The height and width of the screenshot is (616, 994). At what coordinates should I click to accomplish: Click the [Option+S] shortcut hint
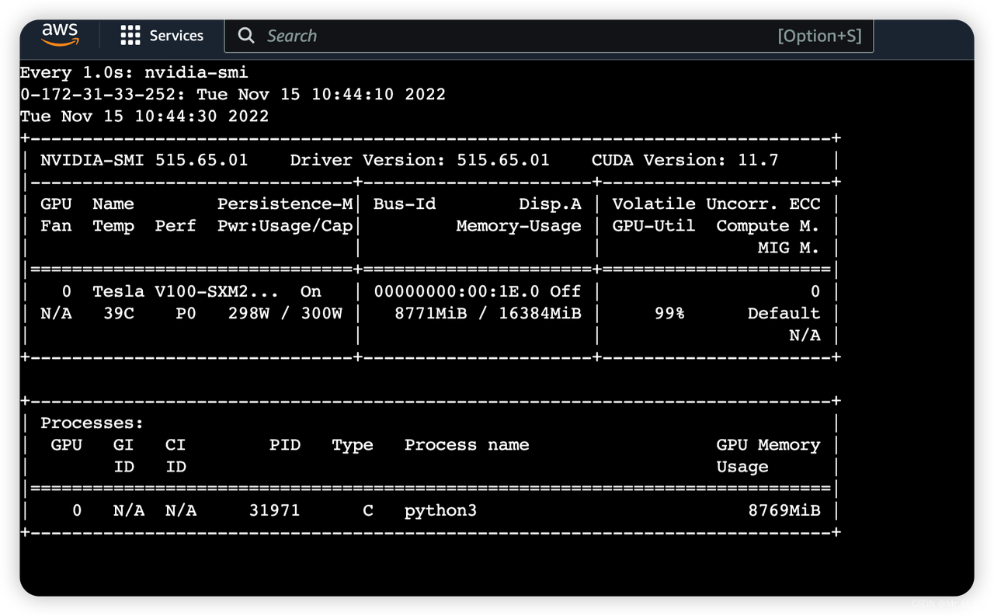click(x=819, y=36)
